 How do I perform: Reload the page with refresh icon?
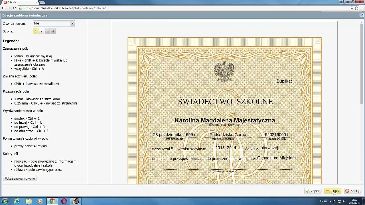(14, 8)
